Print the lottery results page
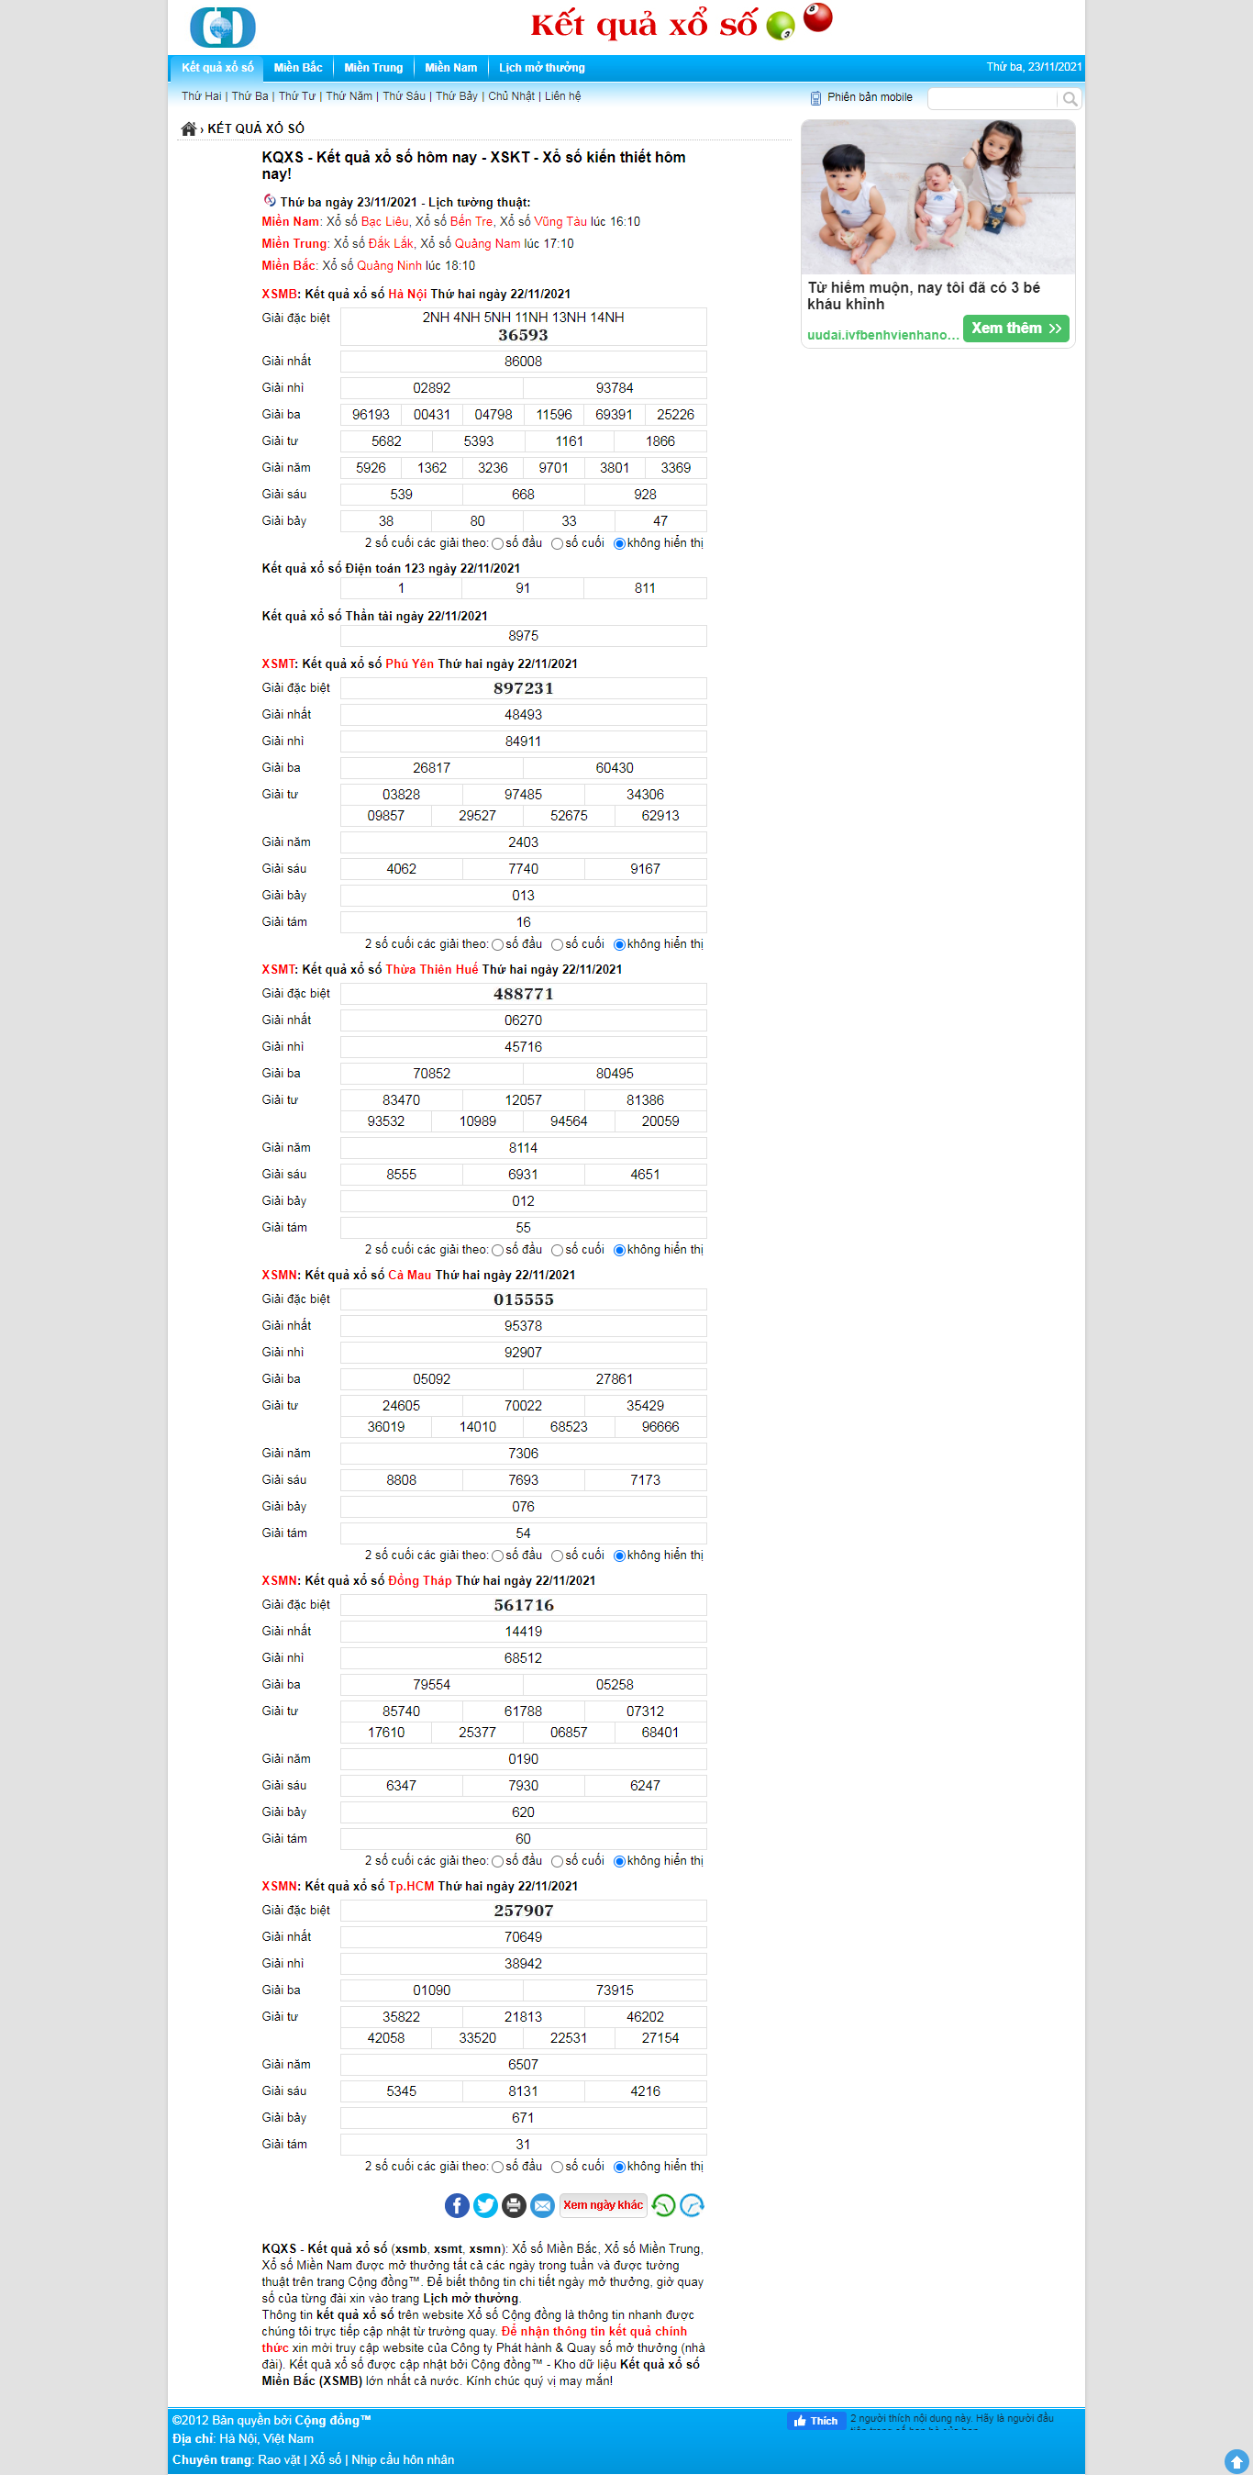This screenshot has width=1253, height=2475. pos(514,2205)
